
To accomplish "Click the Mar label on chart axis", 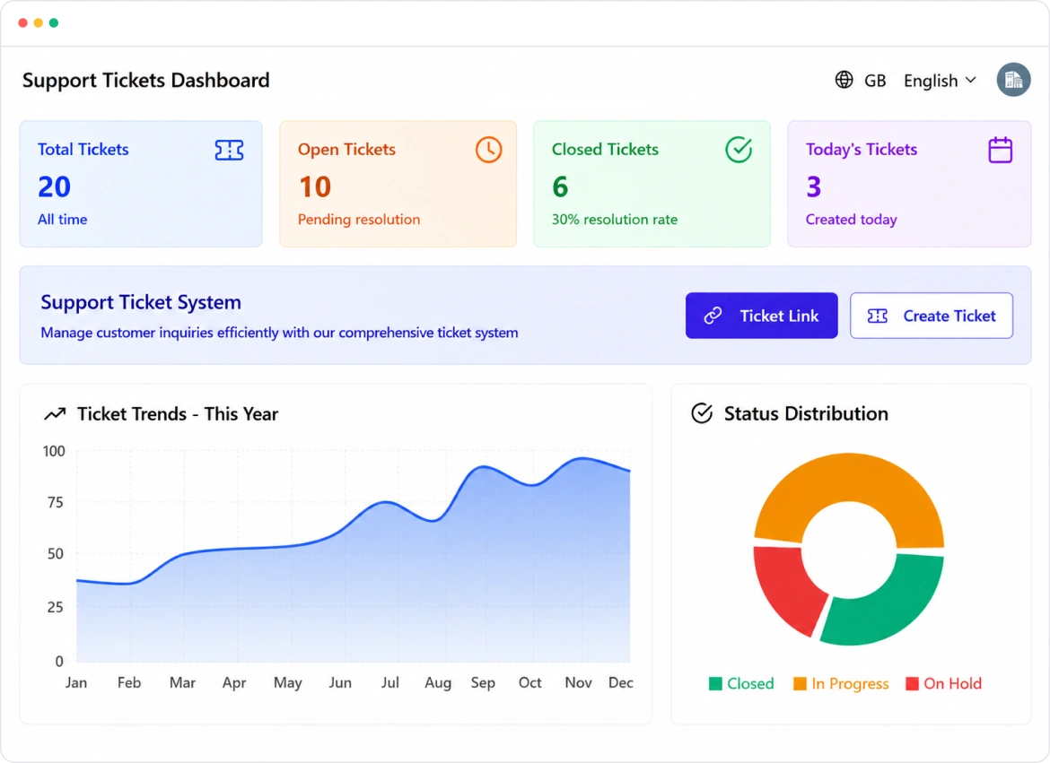I will pyautogui.click(x=182, y=682).
